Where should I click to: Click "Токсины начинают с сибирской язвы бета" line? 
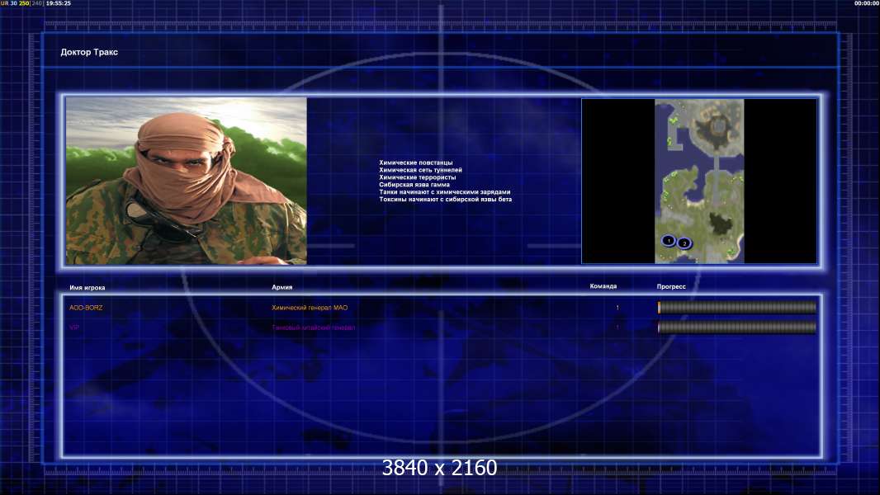pyautogui.click(x=445, y=199)
